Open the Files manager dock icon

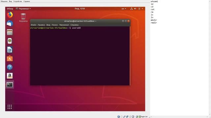click(x=10, y=32)
